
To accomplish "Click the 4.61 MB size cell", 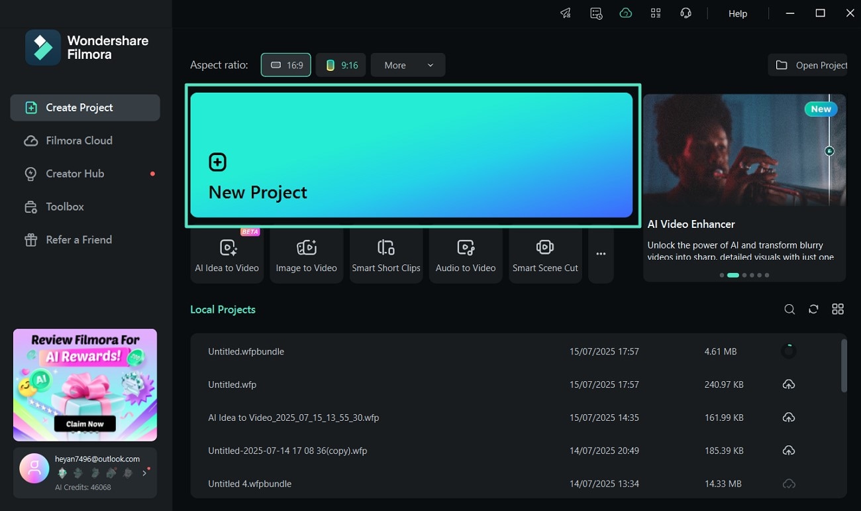I will point(721,351).
